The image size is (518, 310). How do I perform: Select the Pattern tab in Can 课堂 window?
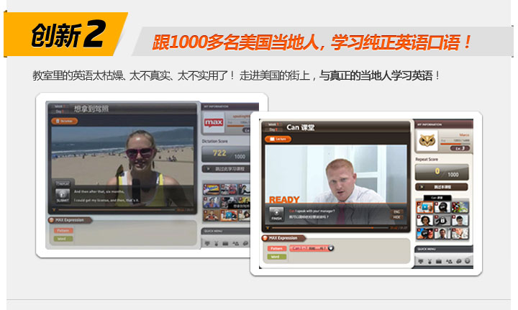(x=277, y=248)
